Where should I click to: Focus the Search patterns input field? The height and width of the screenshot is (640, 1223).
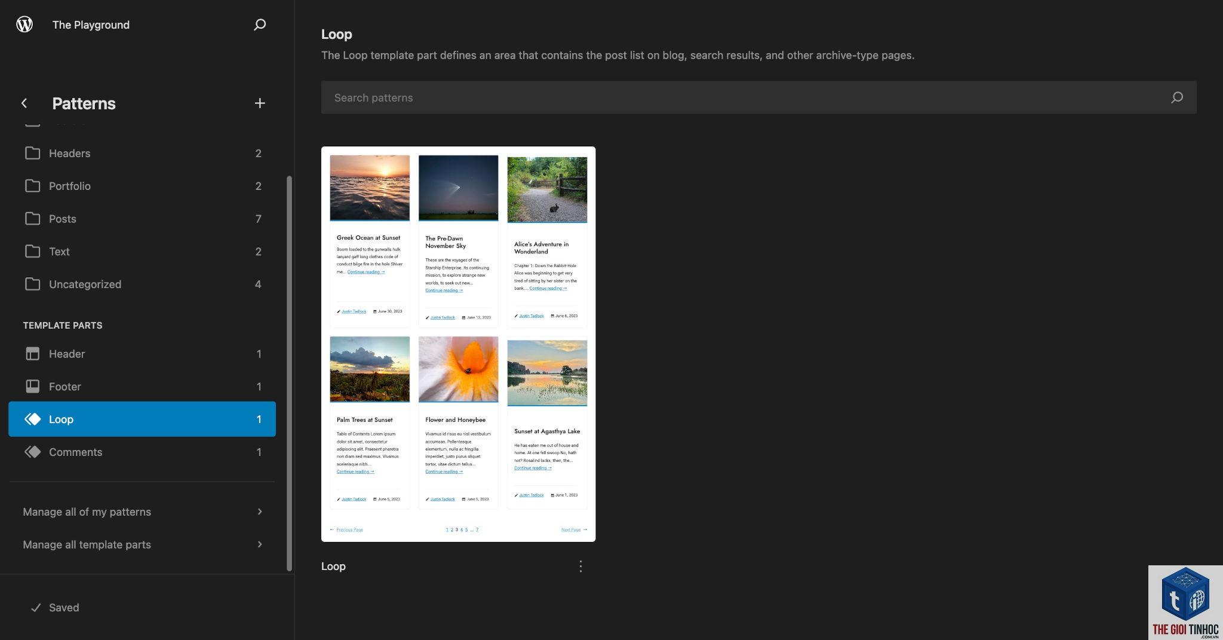pos(758,97)
